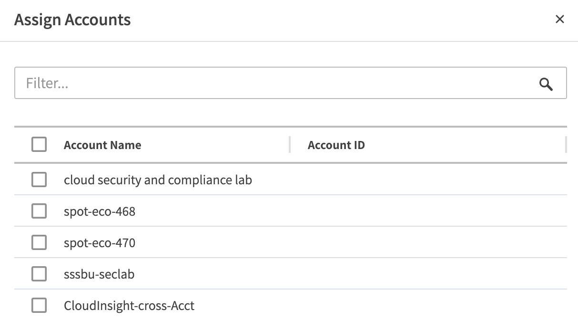The image size is (578, 320).
Task: Choose the sssbu-seclab account name
Action: (x=99, y=275)
